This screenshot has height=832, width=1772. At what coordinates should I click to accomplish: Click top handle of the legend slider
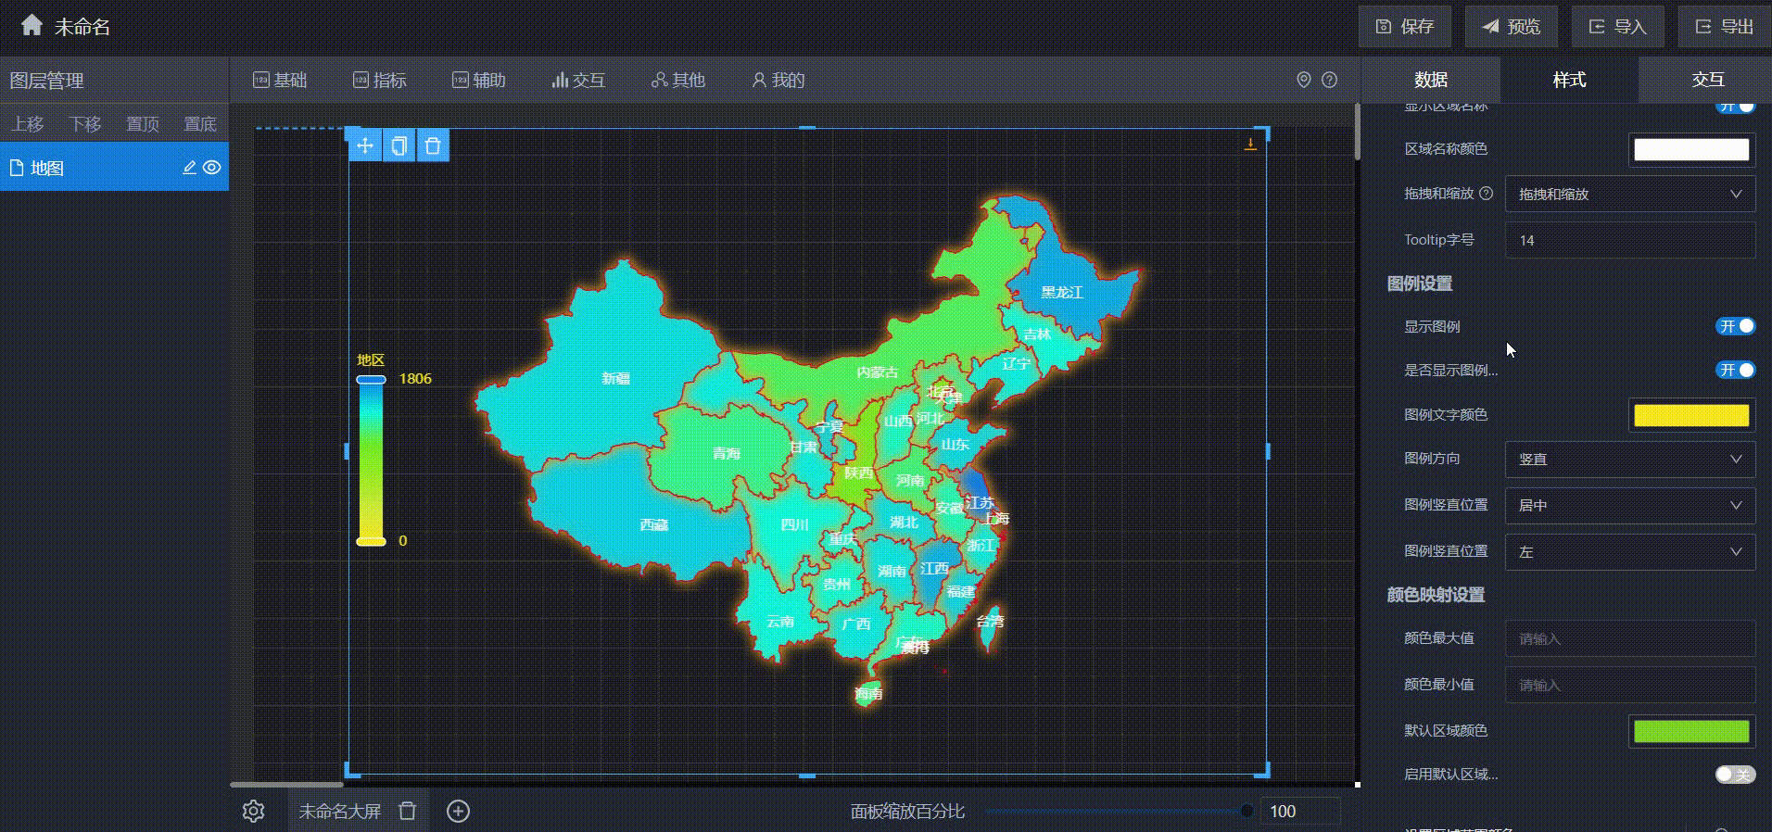click(x=372, y=379)
